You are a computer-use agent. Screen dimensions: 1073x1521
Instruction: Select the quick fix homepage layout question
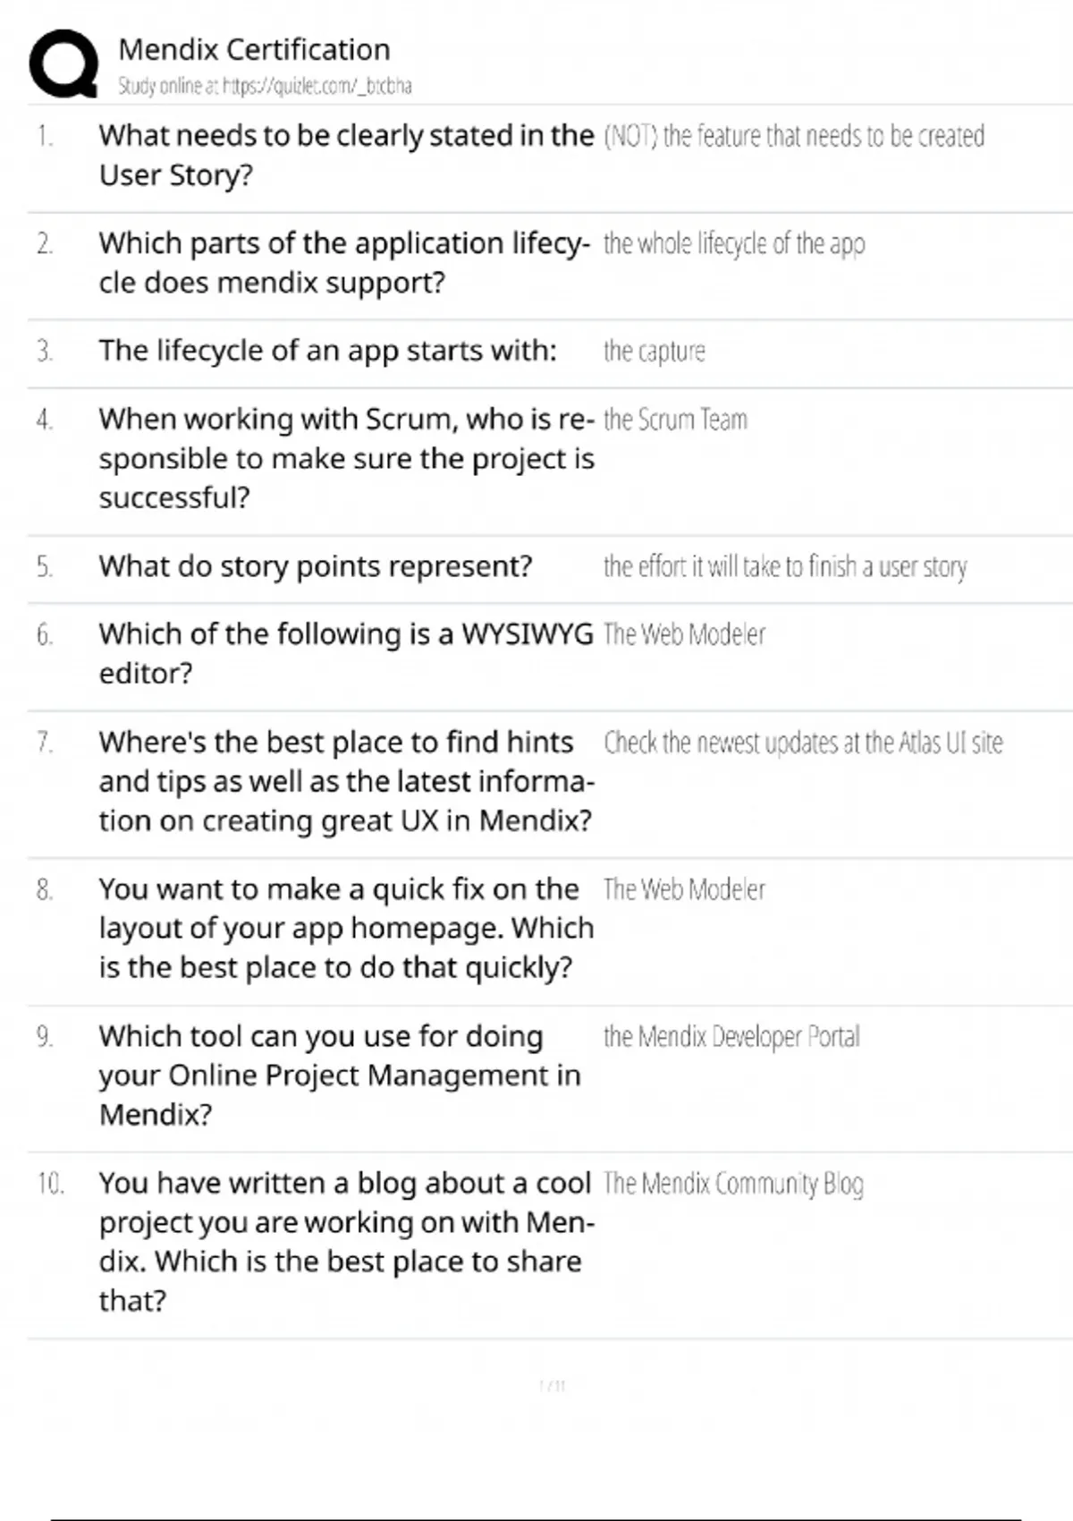point(346,928)
